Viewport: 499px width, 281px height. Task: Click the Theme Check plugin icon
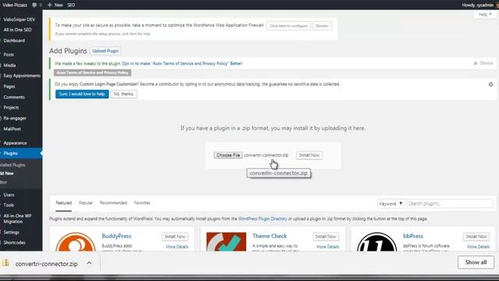[x=226, y=242]
